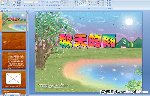
Task: Open the font size dropdown
Action: pyautogui.click(x=35, y=2)
